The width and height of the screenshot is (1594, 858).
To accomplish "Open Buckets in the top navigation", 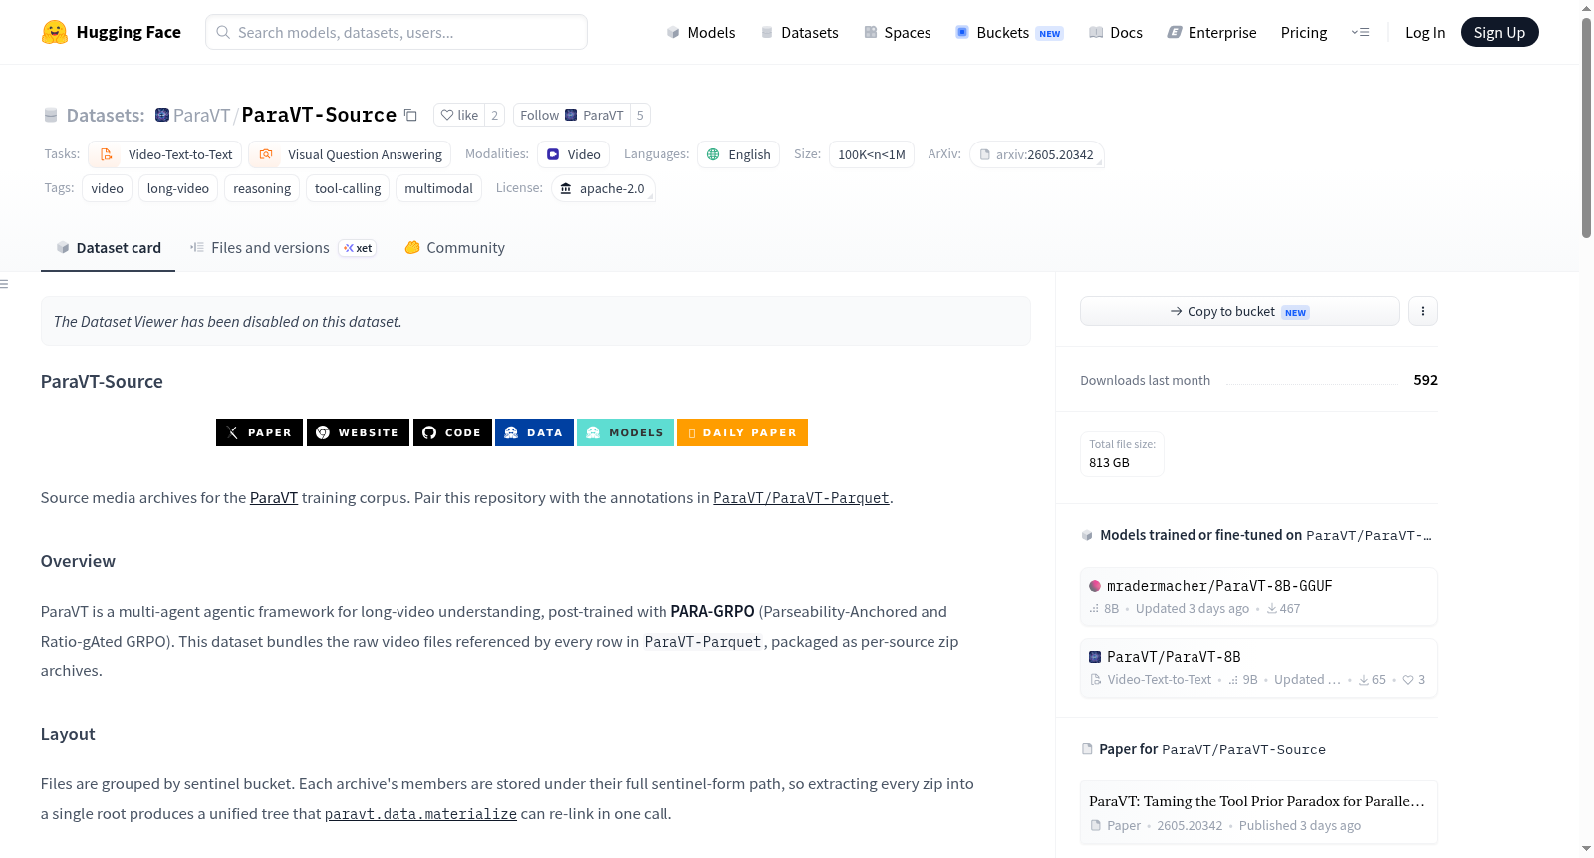I will tap(1009, 32).
